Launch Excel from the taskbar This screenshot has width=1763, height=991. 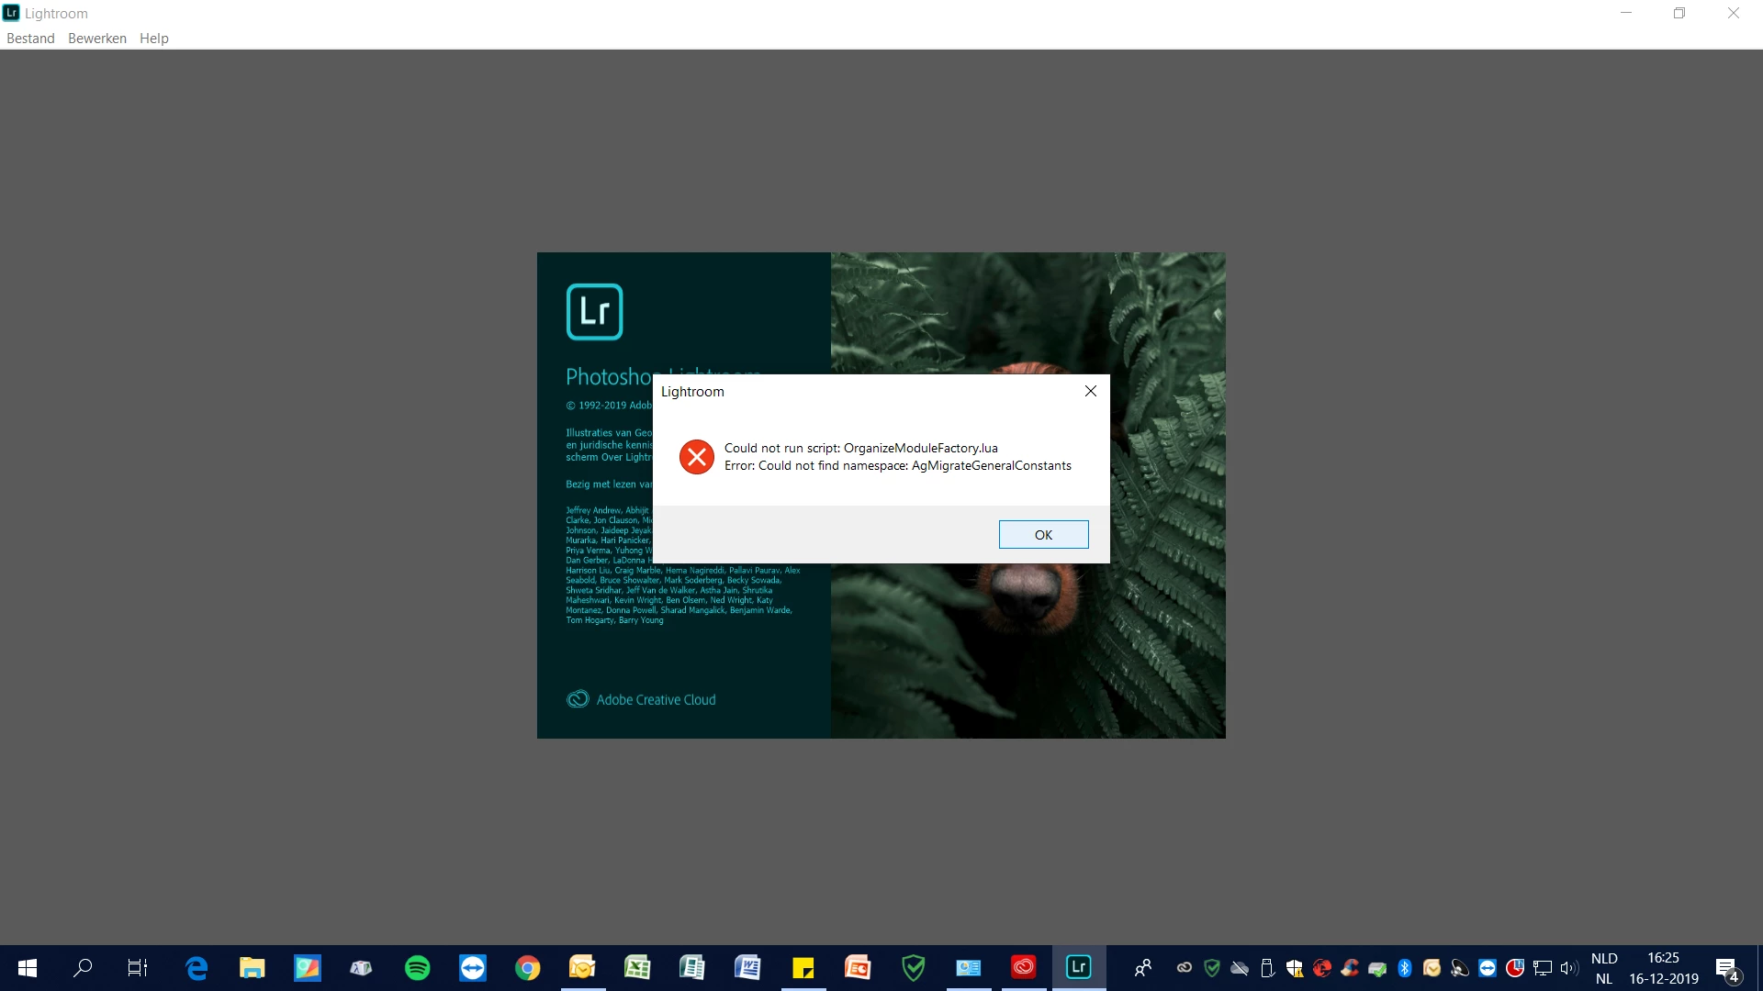click(637, 968)
